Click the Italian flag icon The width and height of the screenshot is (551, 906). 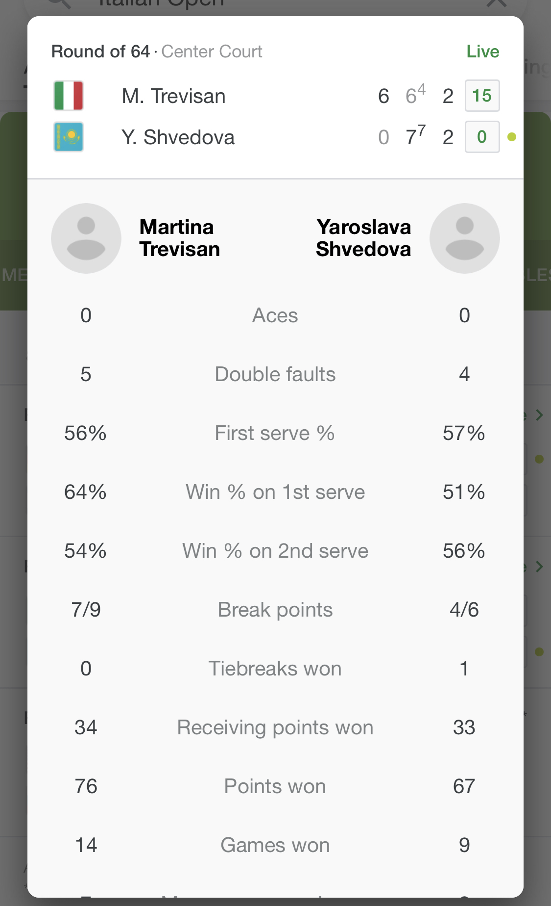pos(69,96)
